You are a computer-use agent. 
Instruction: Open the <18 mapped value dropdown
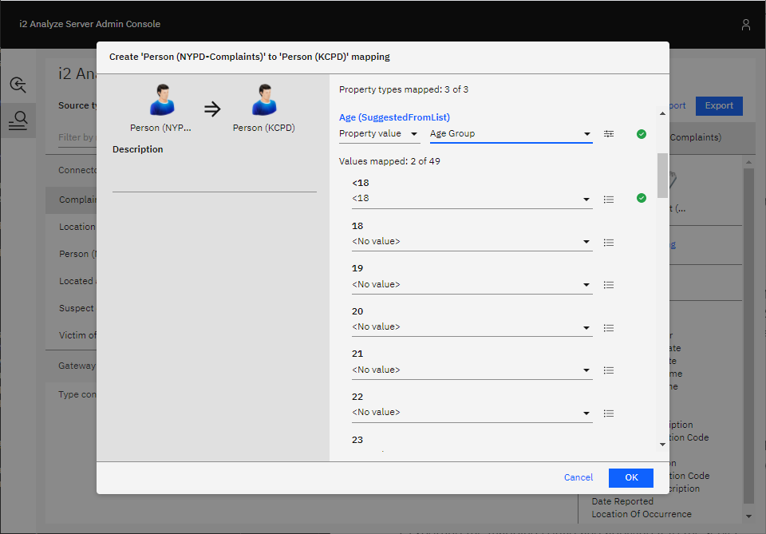pos(472,199)
